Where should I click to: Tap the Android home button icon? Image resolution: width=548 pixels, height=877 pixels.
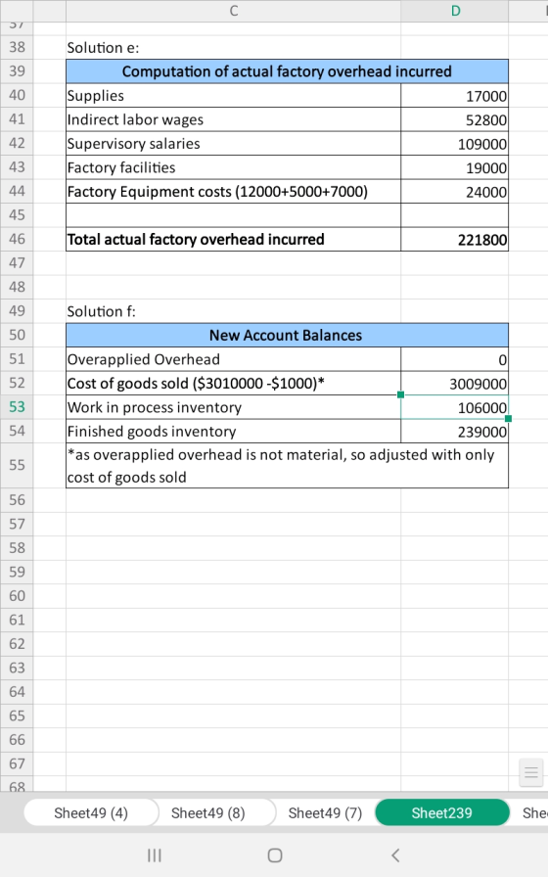275,855
